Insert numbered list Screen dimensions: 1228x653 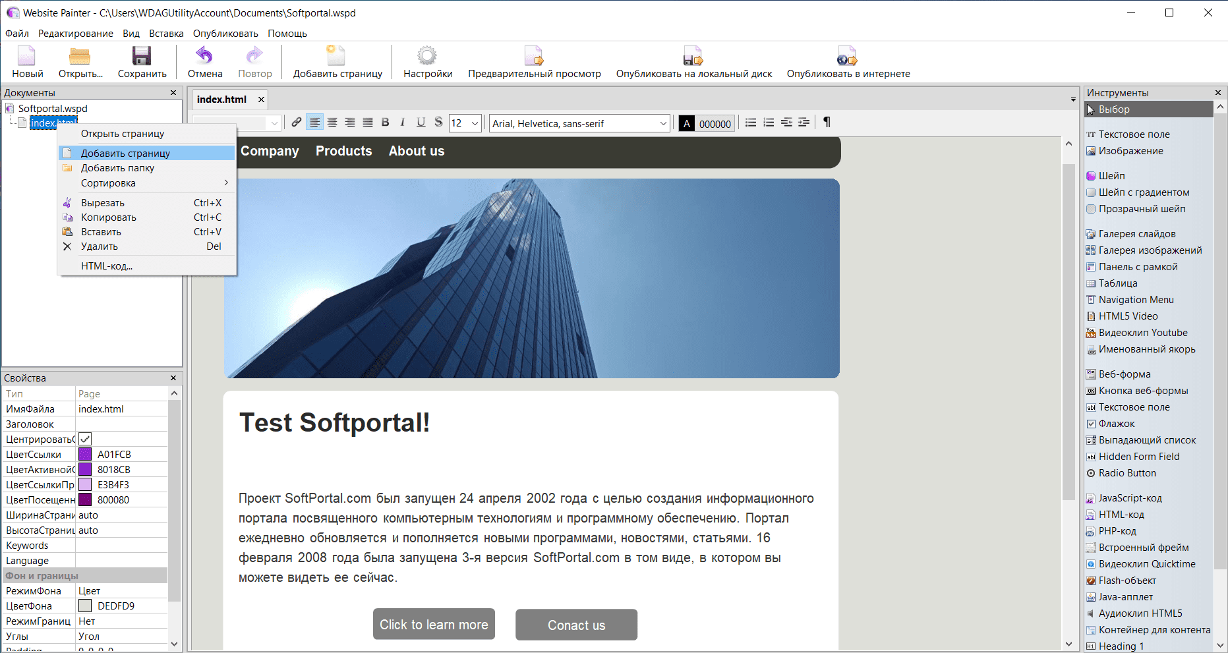tap(769, 123)
